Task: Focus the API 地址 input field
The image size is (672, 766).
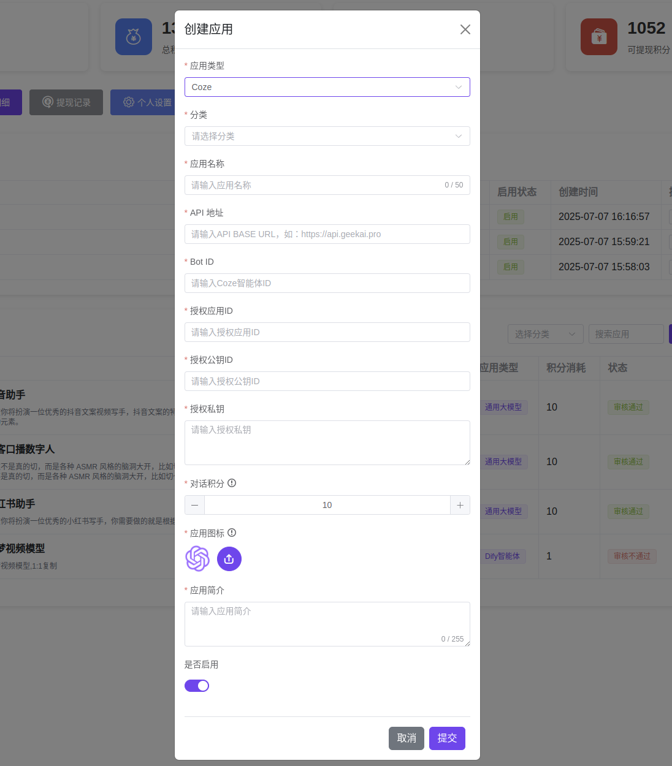Action: (x=327, y=234)
